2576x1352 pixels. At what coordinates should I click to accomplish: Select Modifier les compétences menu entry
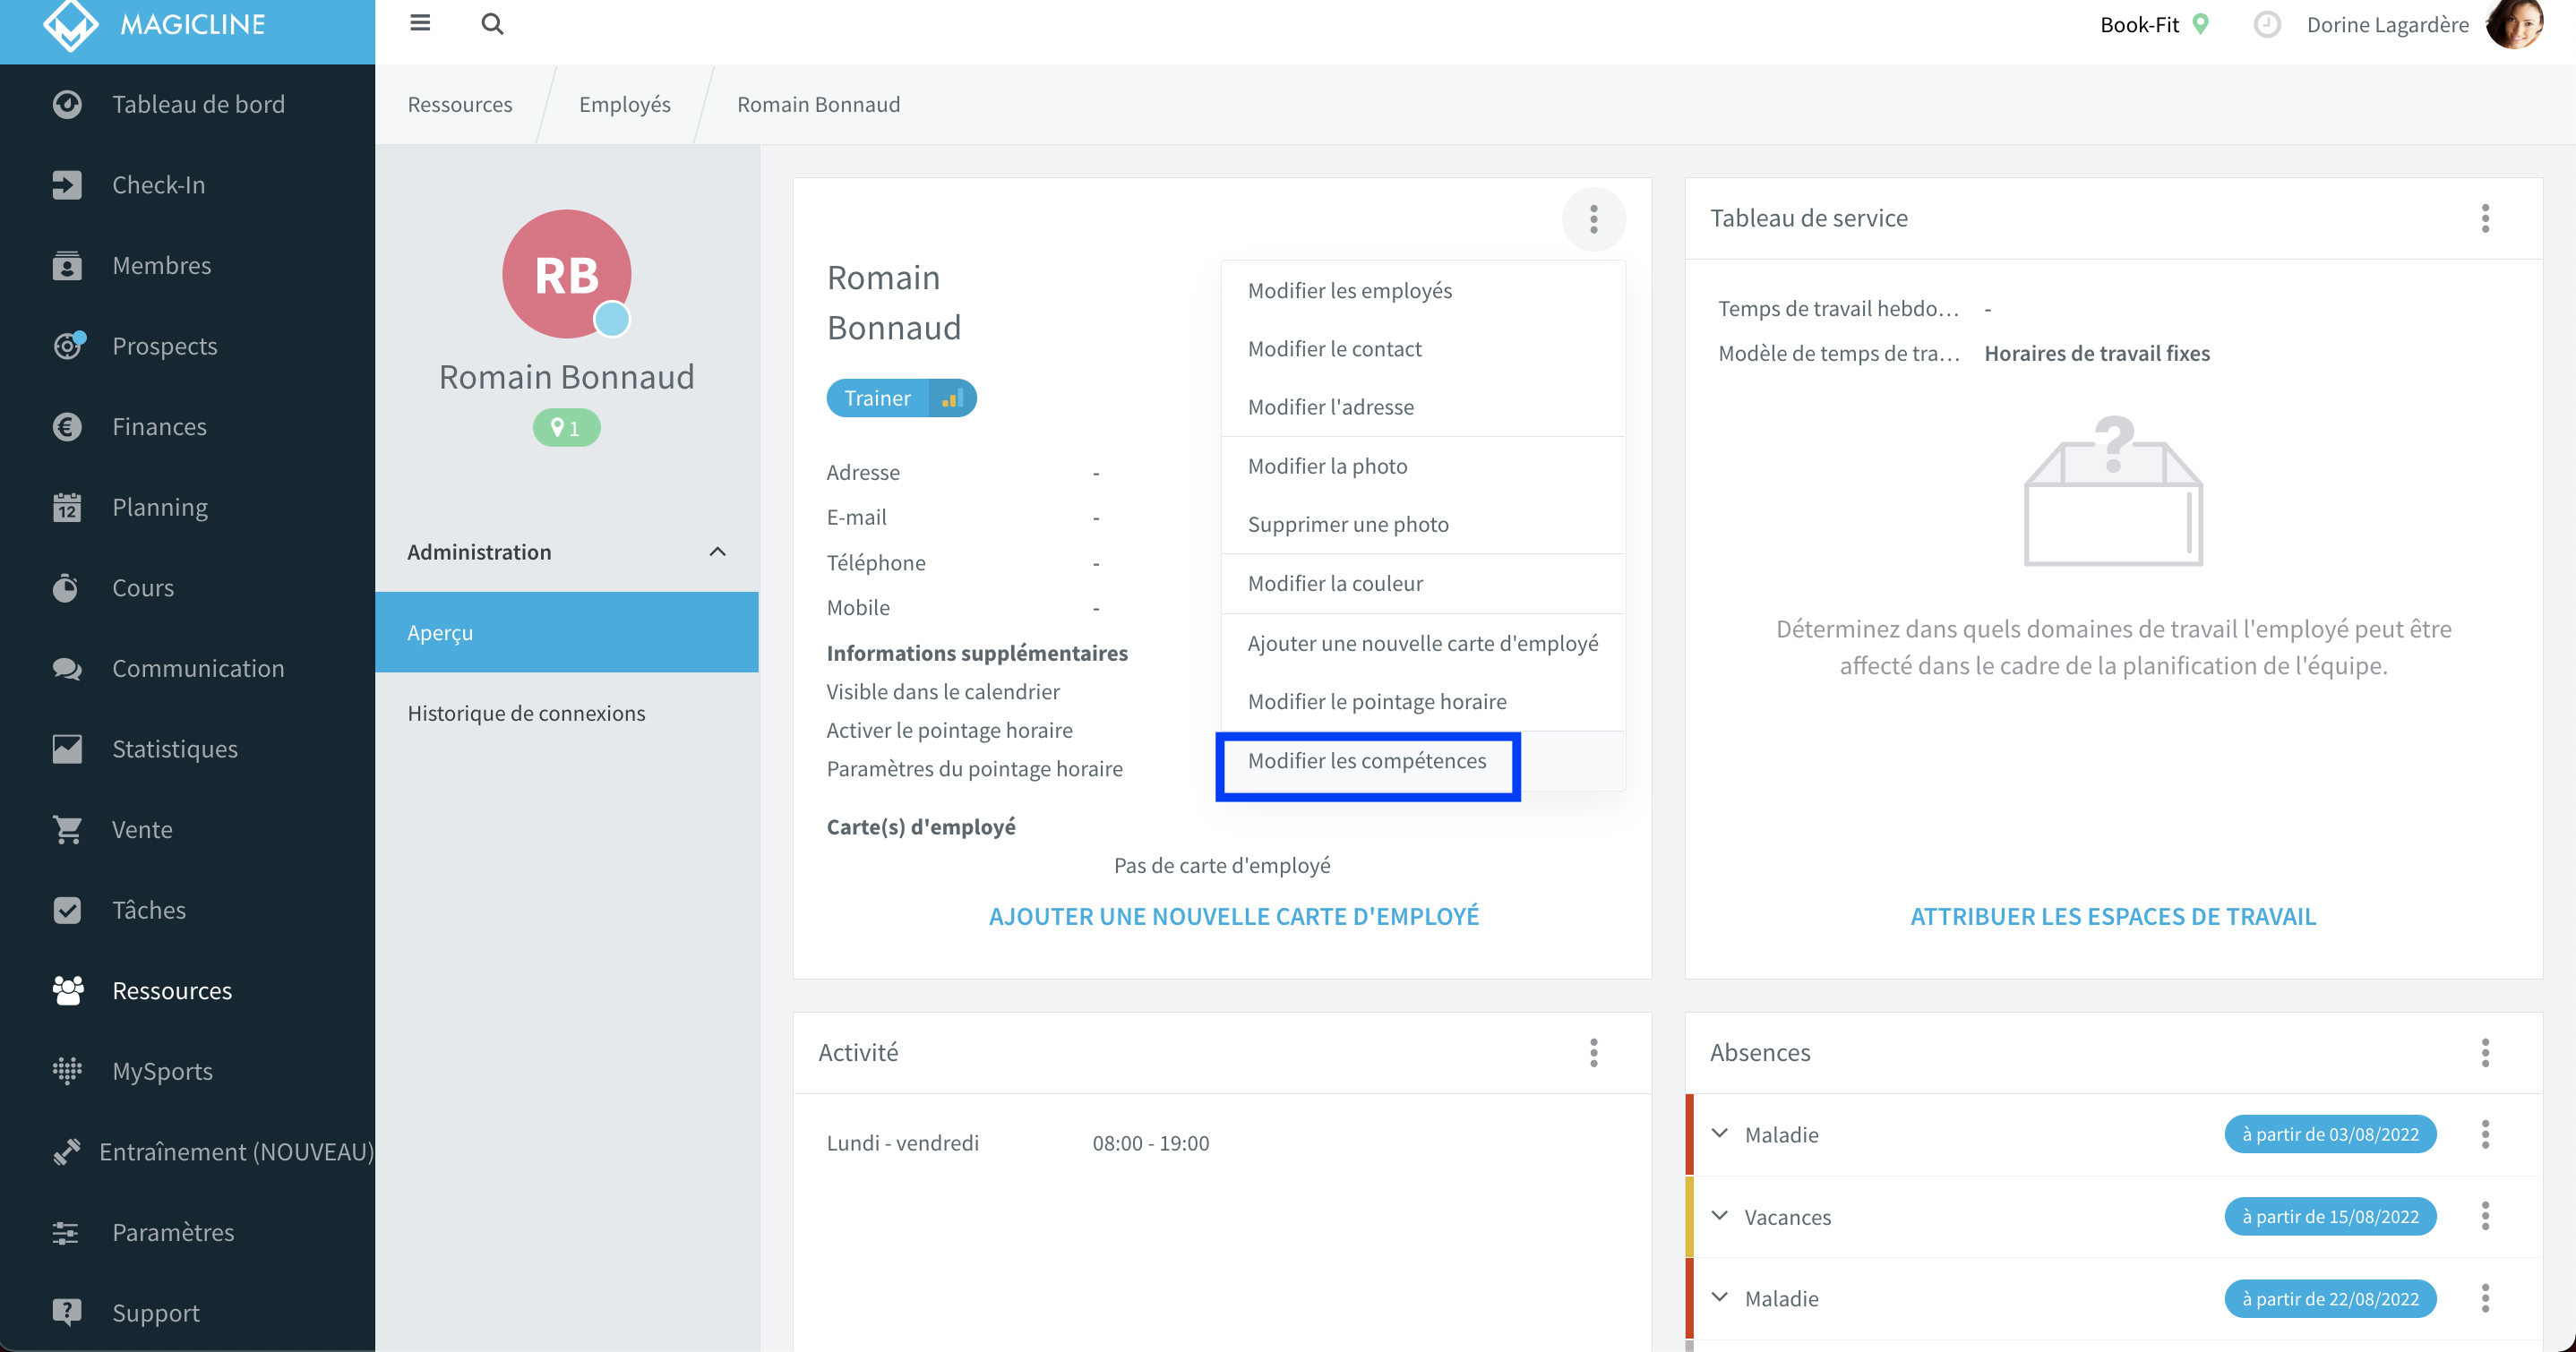1367,761
